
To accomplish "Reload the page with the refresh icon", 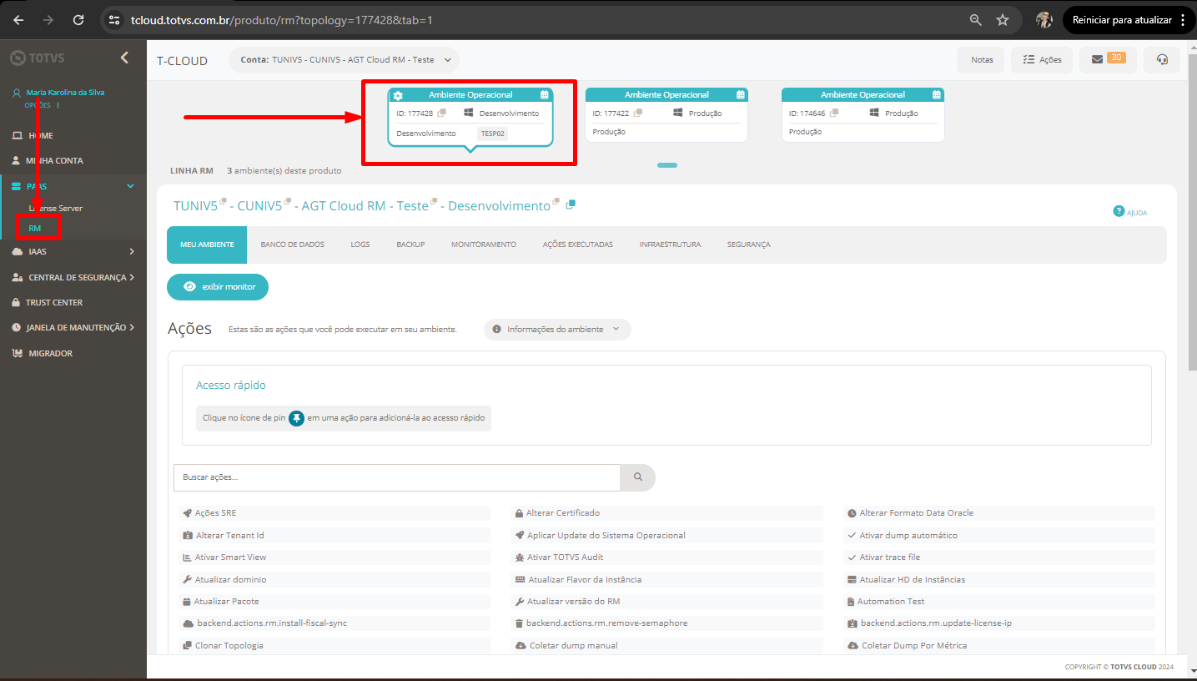I will pos(78,19).
